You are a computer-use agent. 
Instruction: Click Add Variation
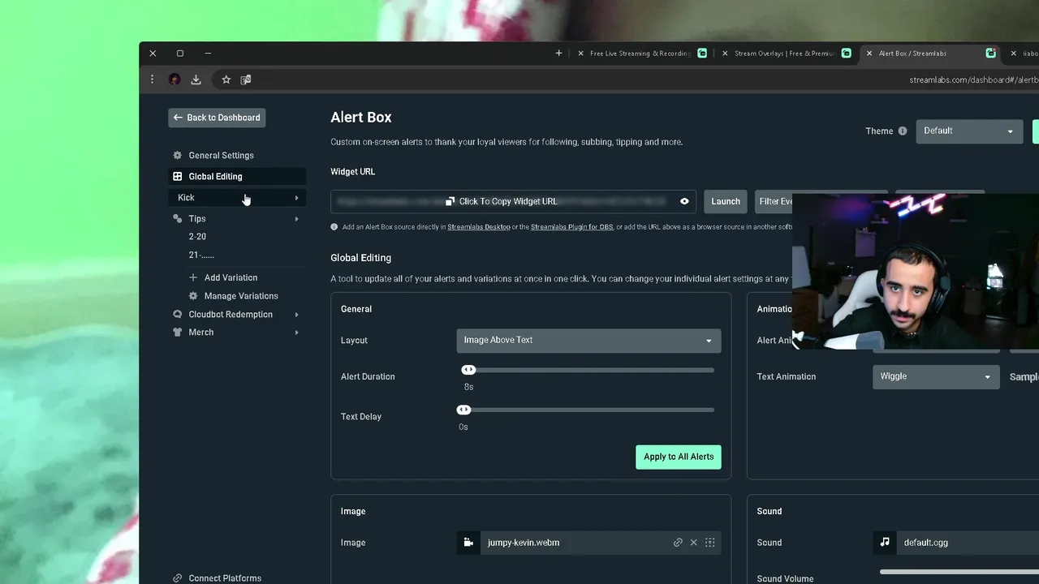coord(231,277)
